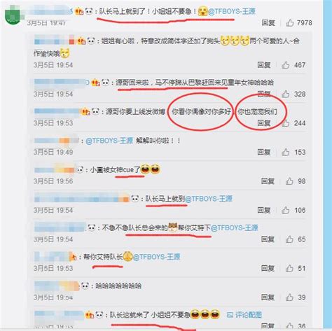Click thumbs-up on the 467-like reply
This screenshot has height=331, width=332.
coord(286,65)
